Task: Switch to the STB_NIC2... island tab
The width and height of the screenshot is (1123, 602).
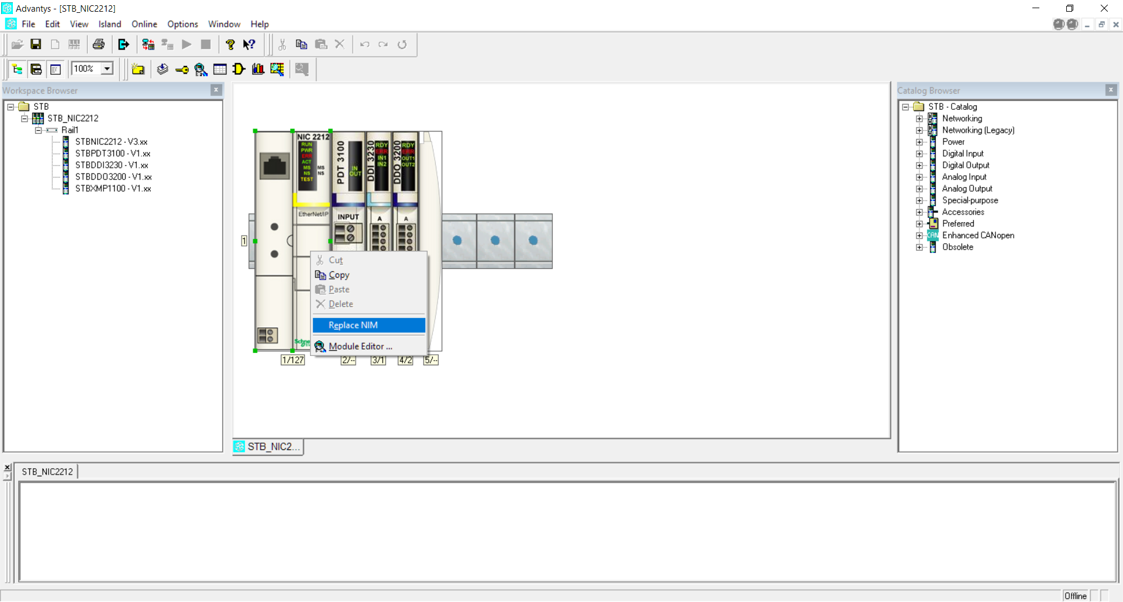Action: 268,447
